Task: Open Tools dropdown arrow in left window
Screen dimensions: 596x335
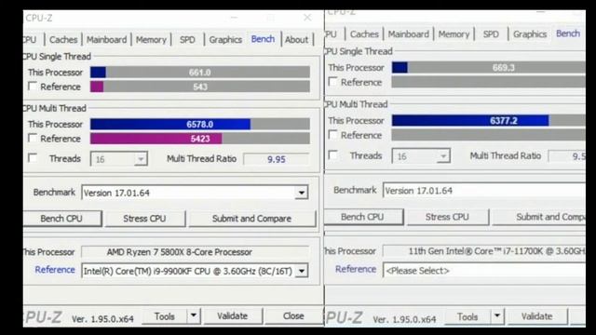Action: [x=194, y=315]
